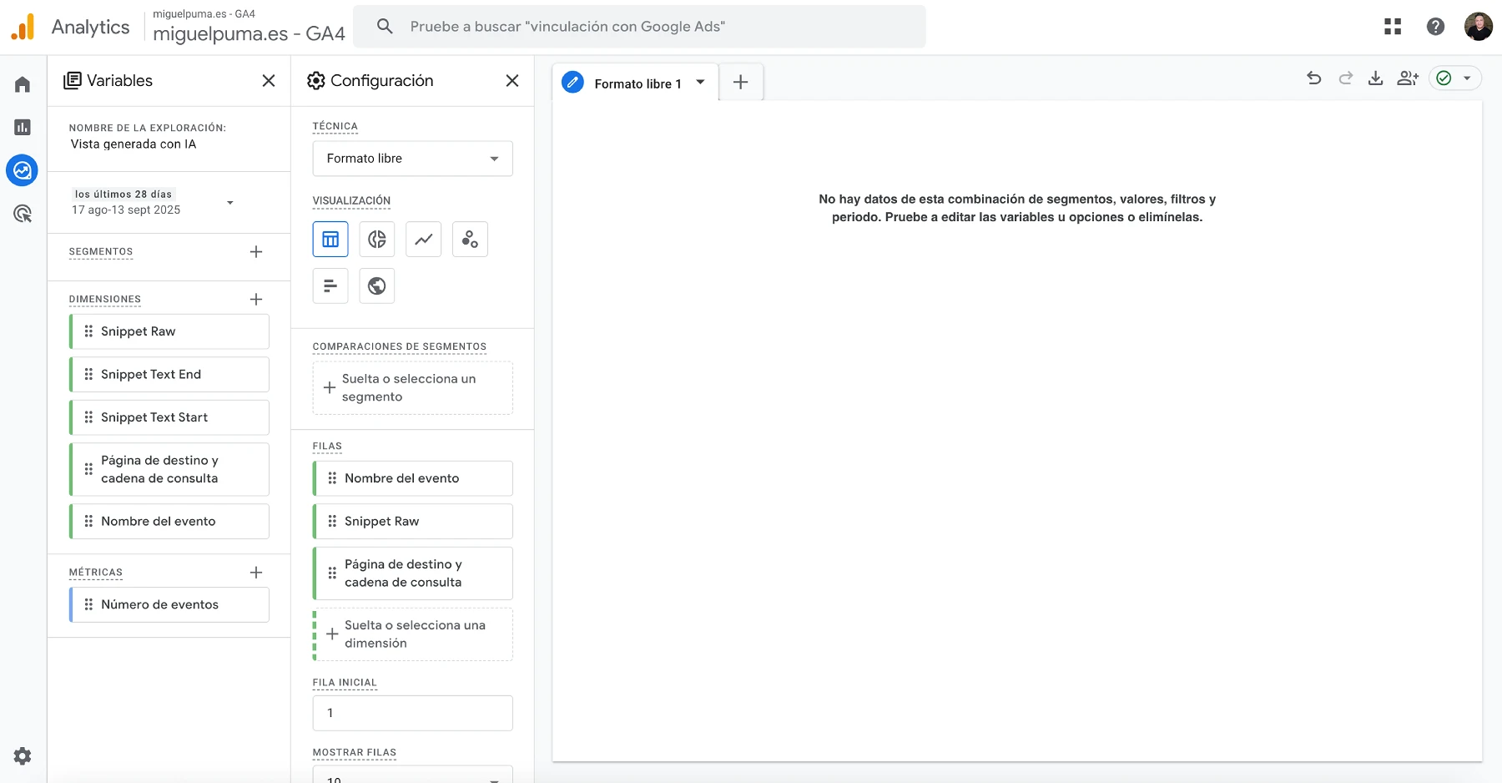
Task: Select the bar chart visualization icon
Action: point(330,286)
